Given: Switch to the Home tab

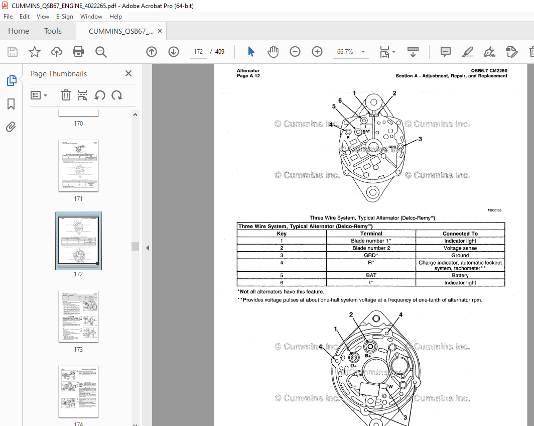Looking at the screenshot, I should pos(19,31).
